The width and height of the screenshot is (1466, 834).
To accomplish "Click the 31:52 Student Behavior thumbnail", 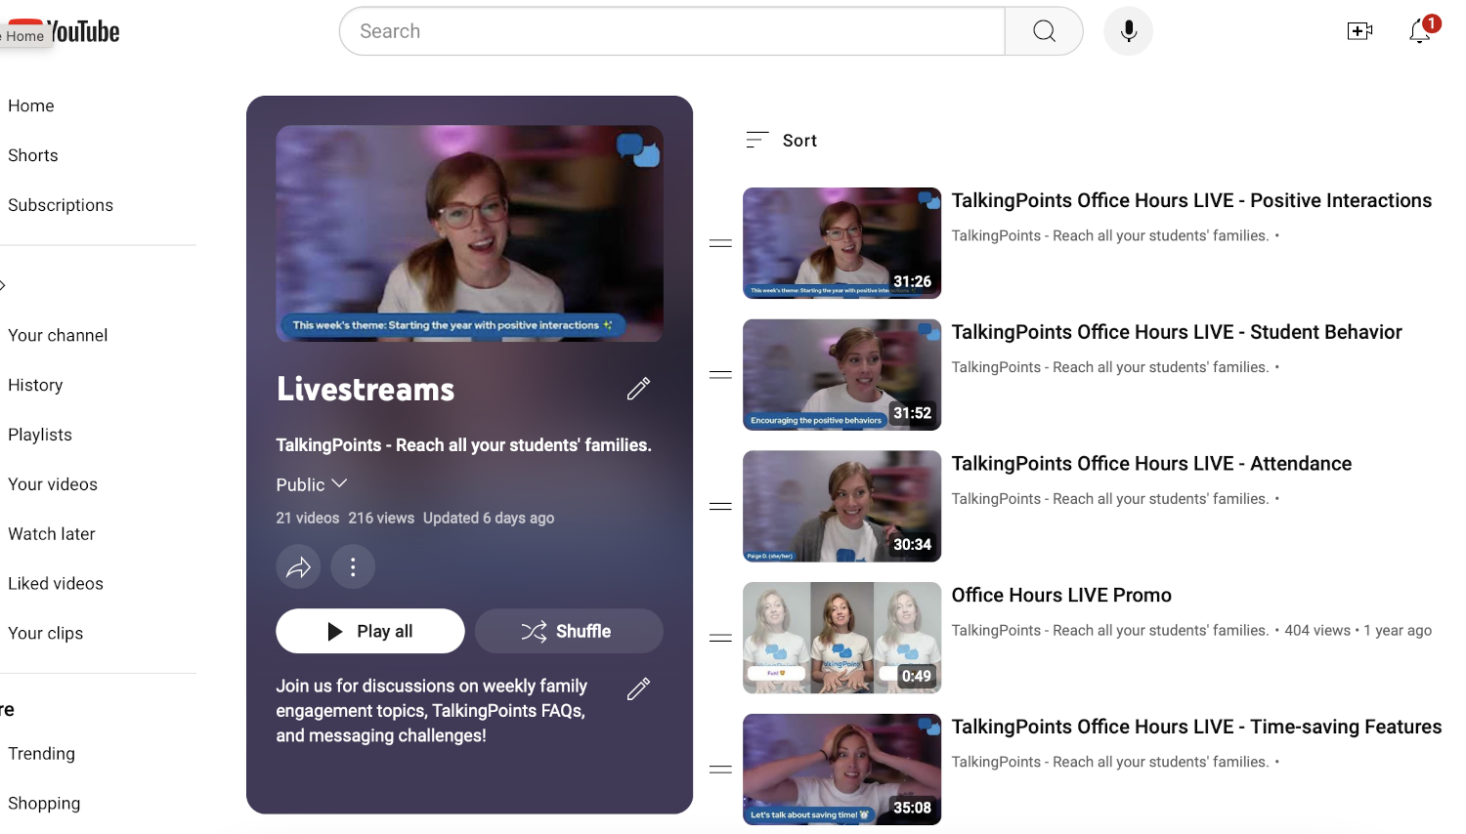I will click(841, 375).
